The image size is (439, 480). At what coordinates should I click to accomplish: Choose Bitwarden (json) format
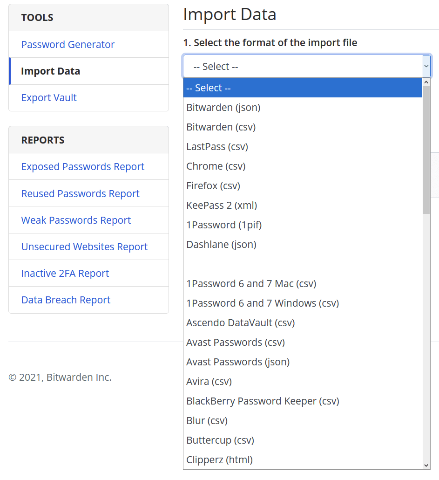[x=303, y=108]
